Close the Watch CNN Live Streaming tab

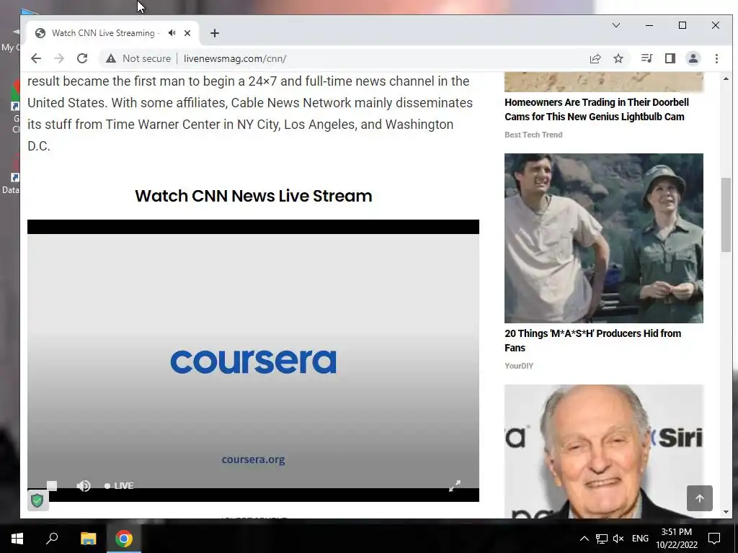click(x=187, y=33)
